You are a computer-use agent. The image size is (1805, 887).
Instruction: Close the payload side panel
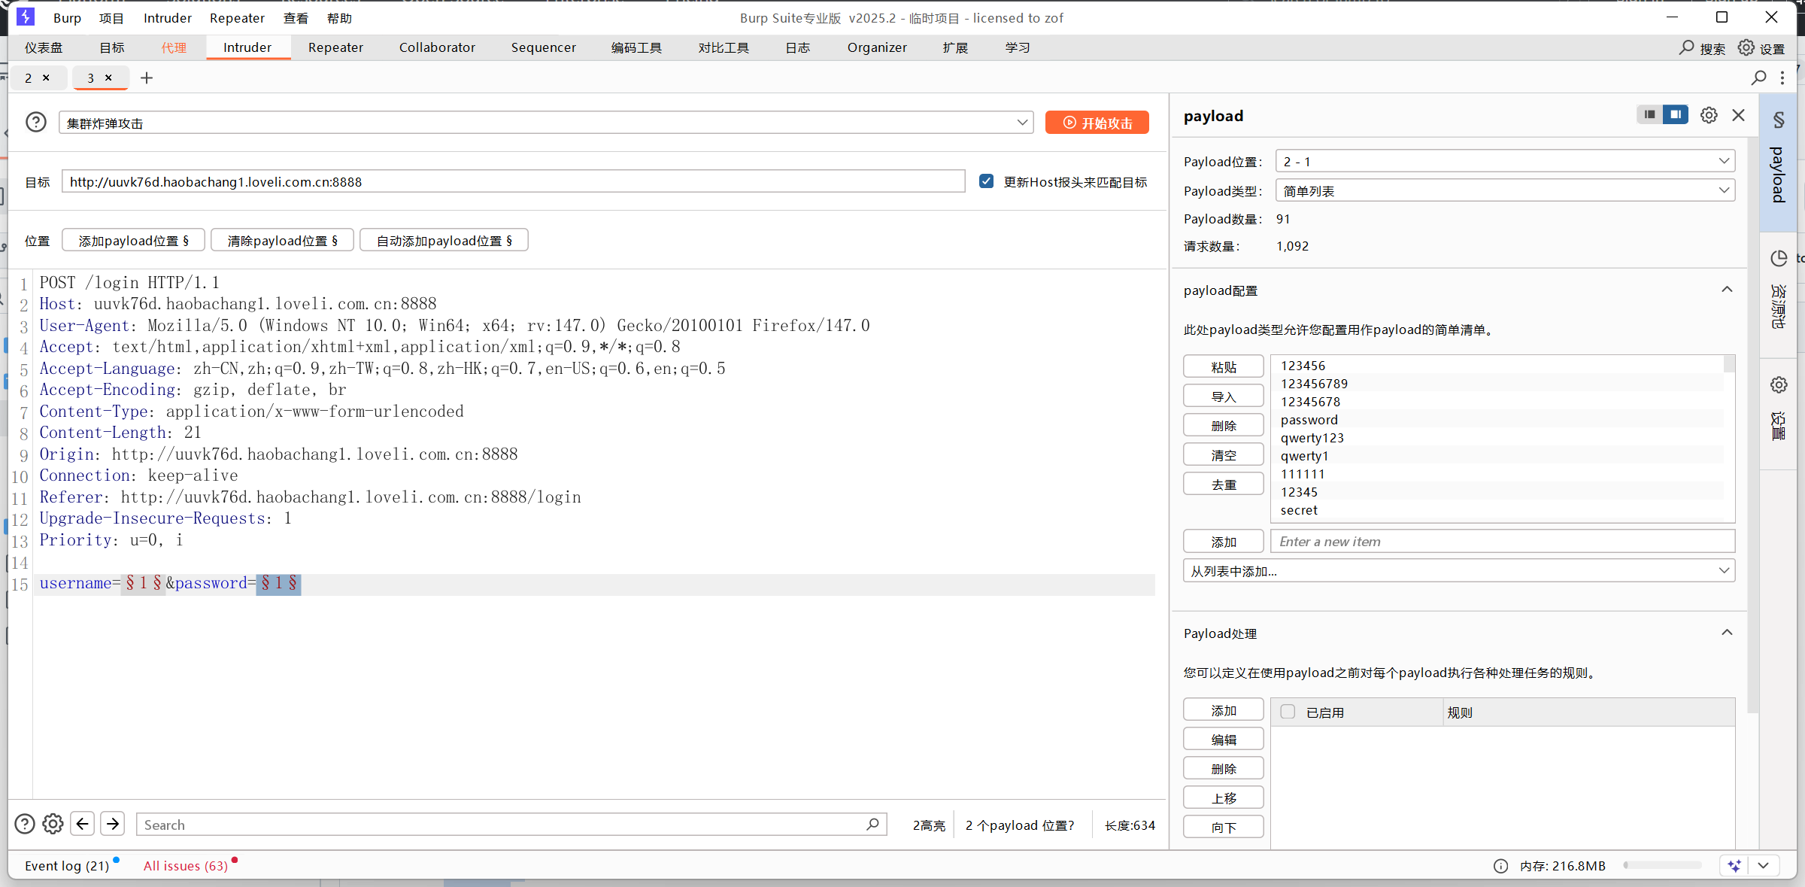pyautogui.click(x=1738, y=115)
